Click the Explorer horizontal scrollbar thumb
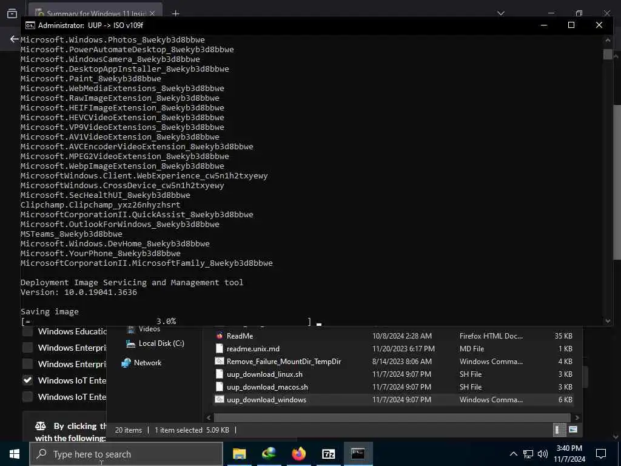Viewport: 621px width, 466px height. 392,417
